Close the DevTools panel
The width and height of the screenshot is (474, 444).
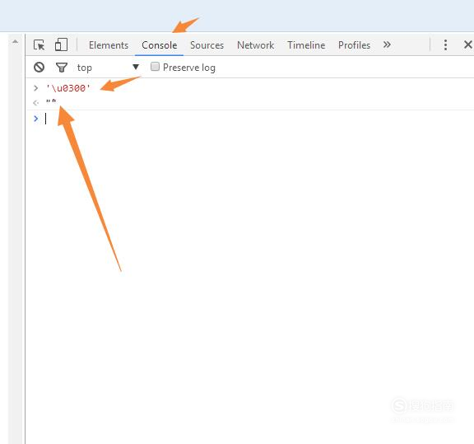click(468, 44)
